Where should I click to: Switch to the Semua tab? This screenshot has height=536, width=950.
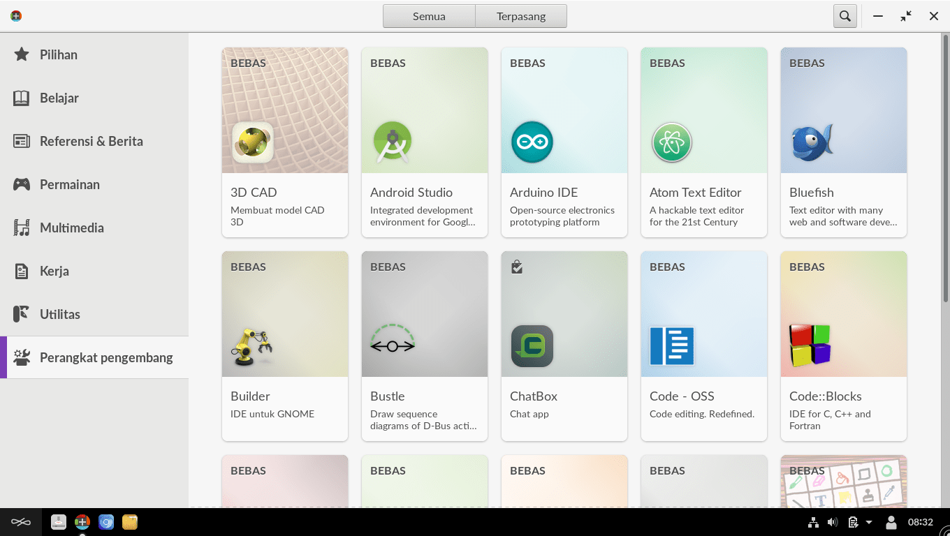pyautogui.click(x=429, y=16)
